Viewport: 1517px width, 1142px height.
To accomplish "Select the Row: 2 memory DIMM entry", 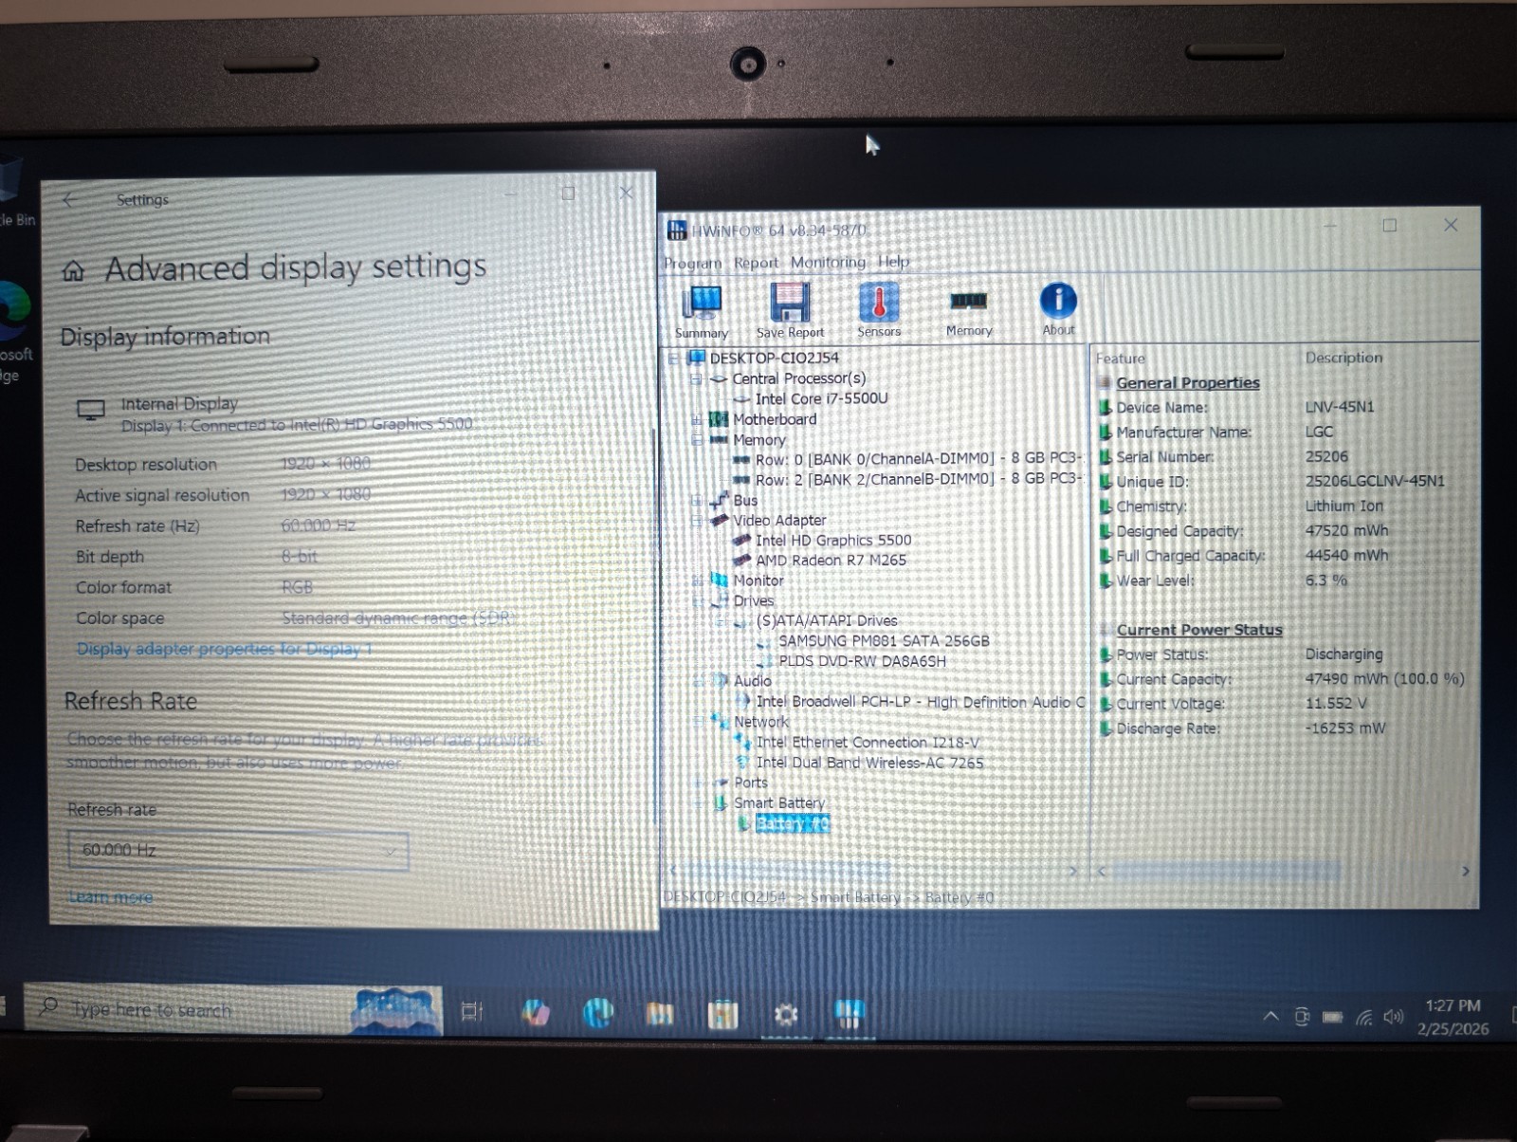I will pos(918,479).
